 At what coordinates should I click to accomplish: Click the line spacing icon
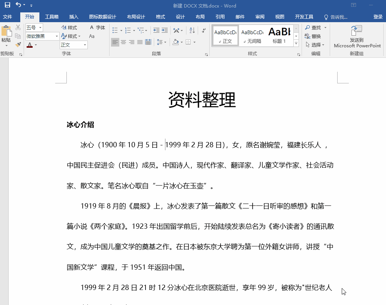(160, 42)
